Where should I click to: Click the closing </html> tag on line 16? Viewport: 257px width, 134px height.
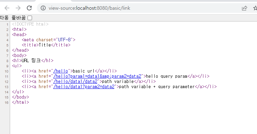coord(21,102)
